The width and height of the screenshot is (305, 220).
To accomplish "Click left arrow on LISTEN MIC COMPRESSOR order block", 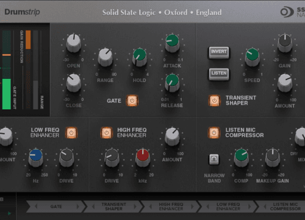I will (x=265, y=207).
